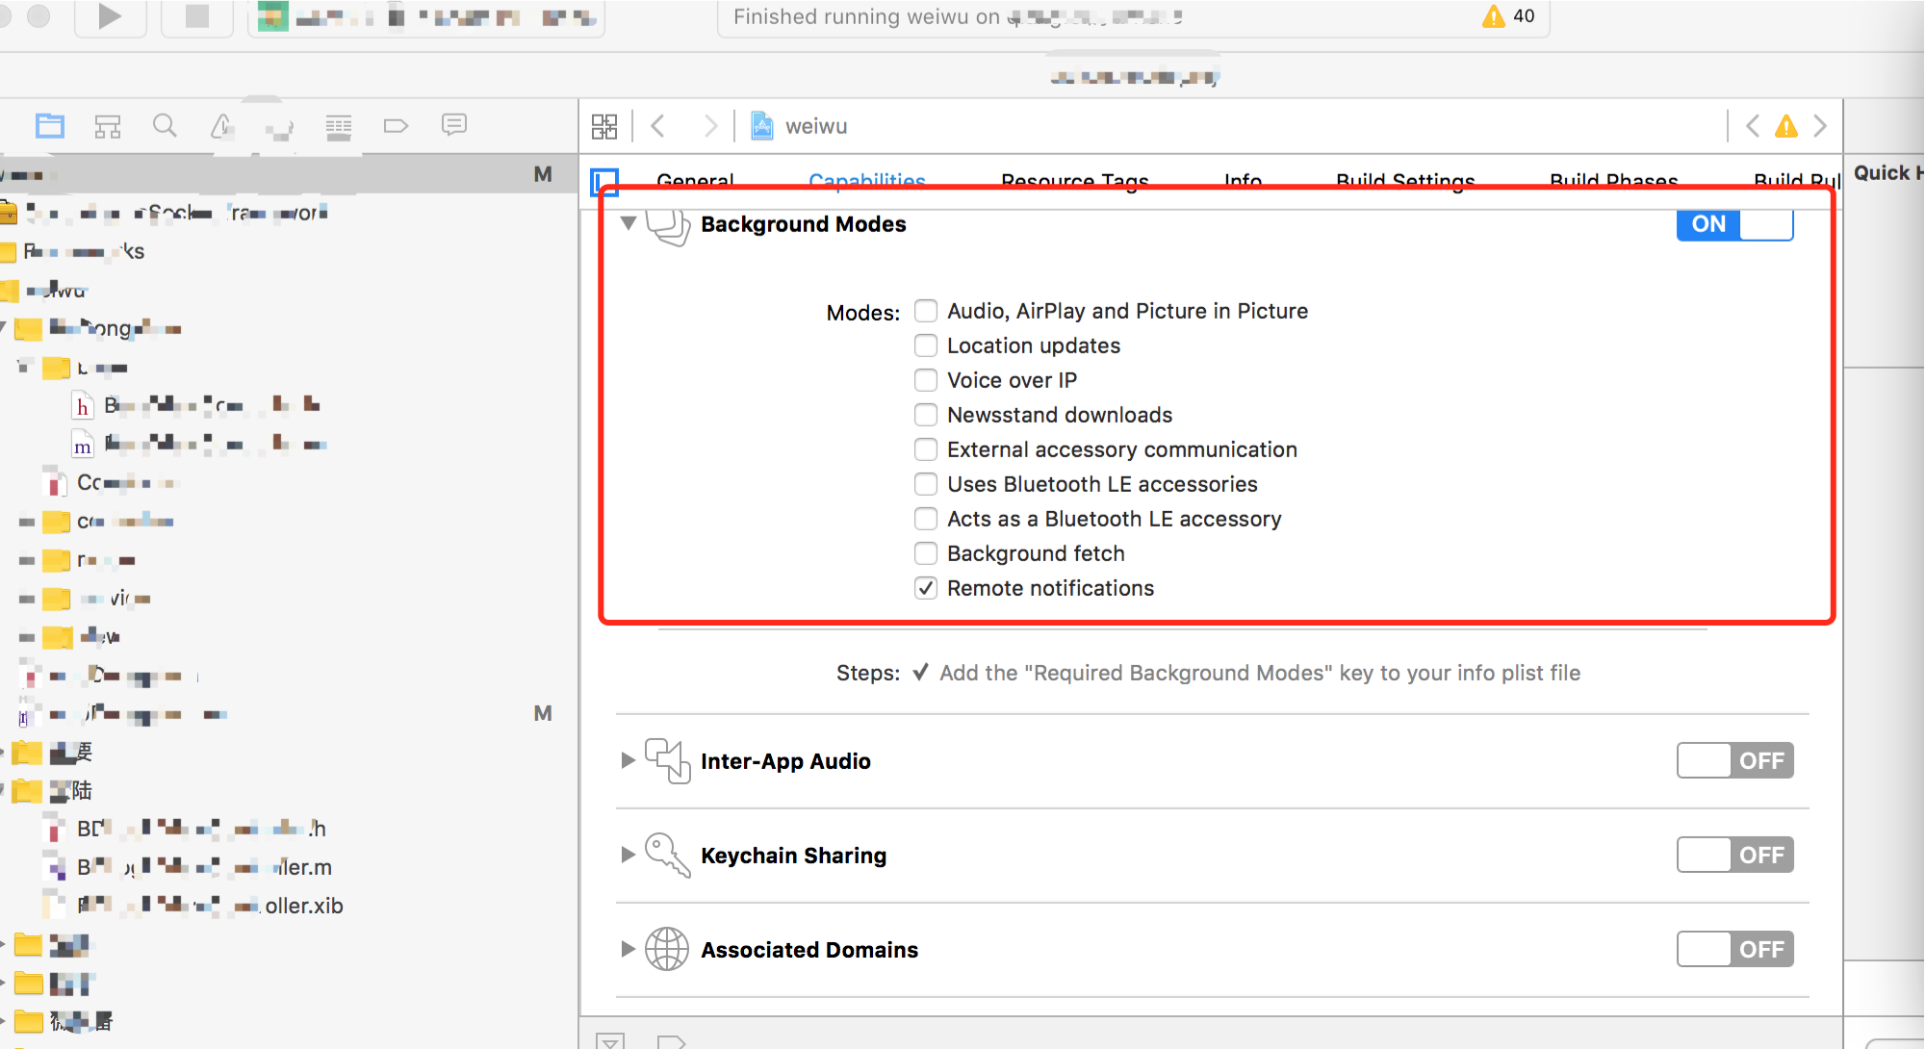1925x1049 pixels.
Task: Open the Build Phases tab
Action: click(1614, 181)
